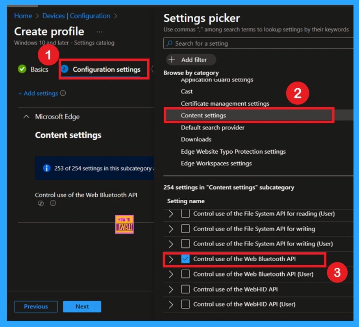
Task: Open the Devices | Configuration breadcrumb
Action: [76, 16]
